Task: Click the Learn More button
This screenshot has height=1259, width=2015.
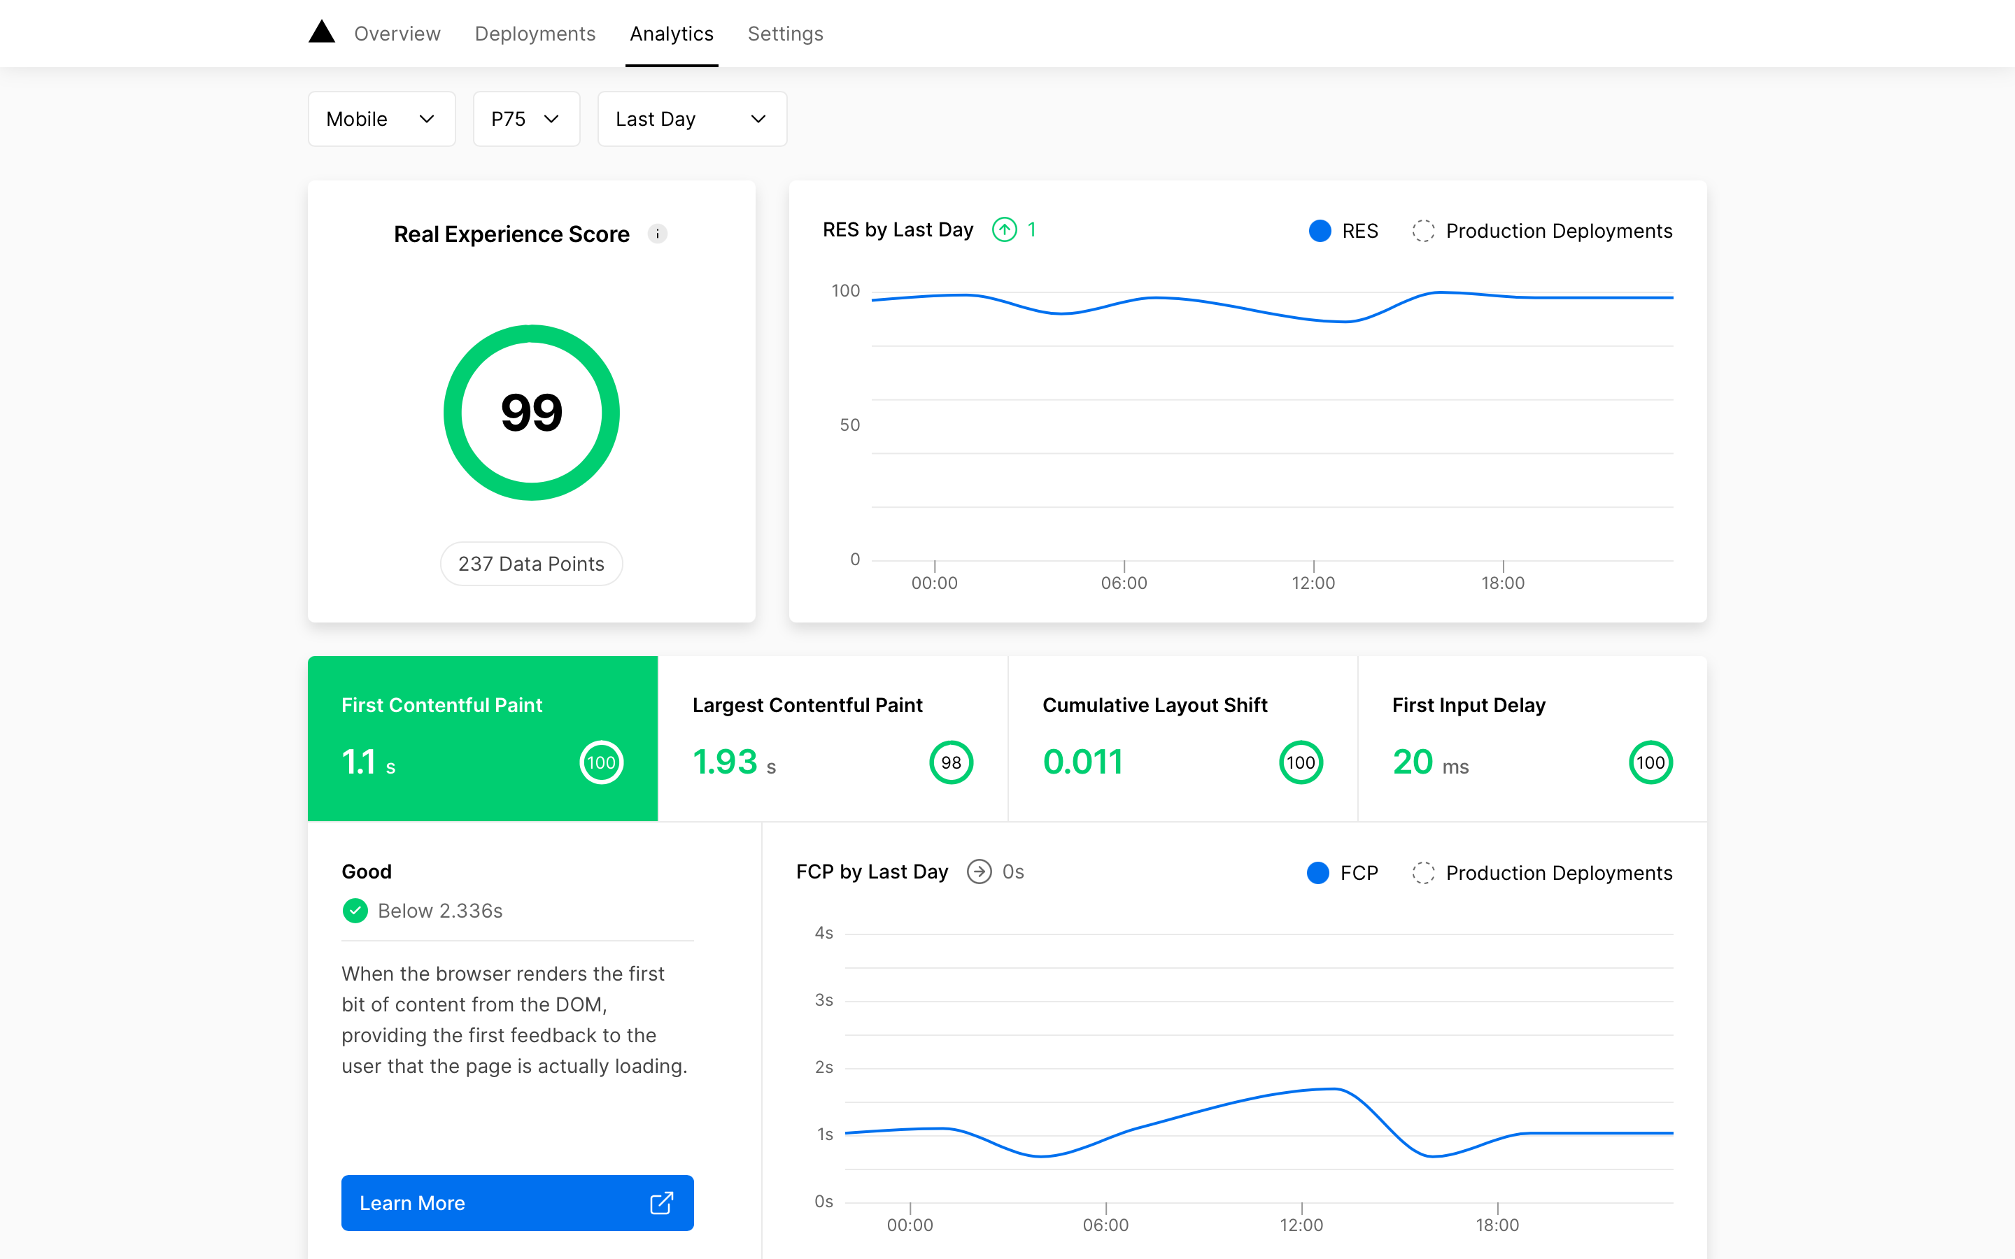Action: [x=517, y=1203]
